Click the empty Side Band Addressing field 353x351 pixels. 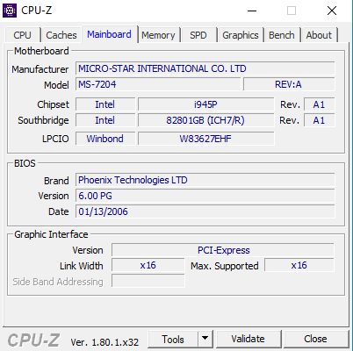(x=148, y=281)
